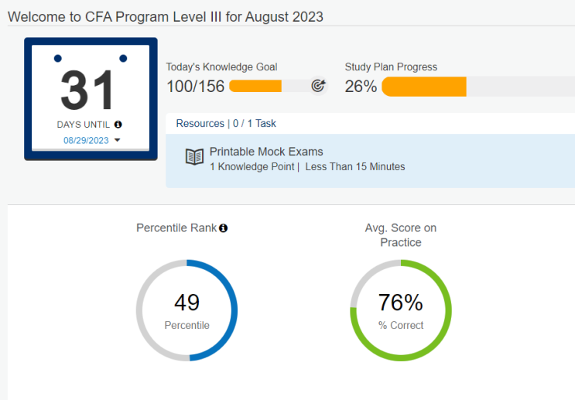Click the Avg. Score on Practice heading
Screen dimensions: 575x400
[401, 235]
